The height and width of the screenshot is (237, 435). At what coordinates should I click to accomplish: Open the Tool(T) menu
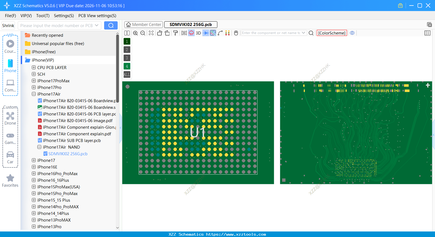[x=43, y=16]
